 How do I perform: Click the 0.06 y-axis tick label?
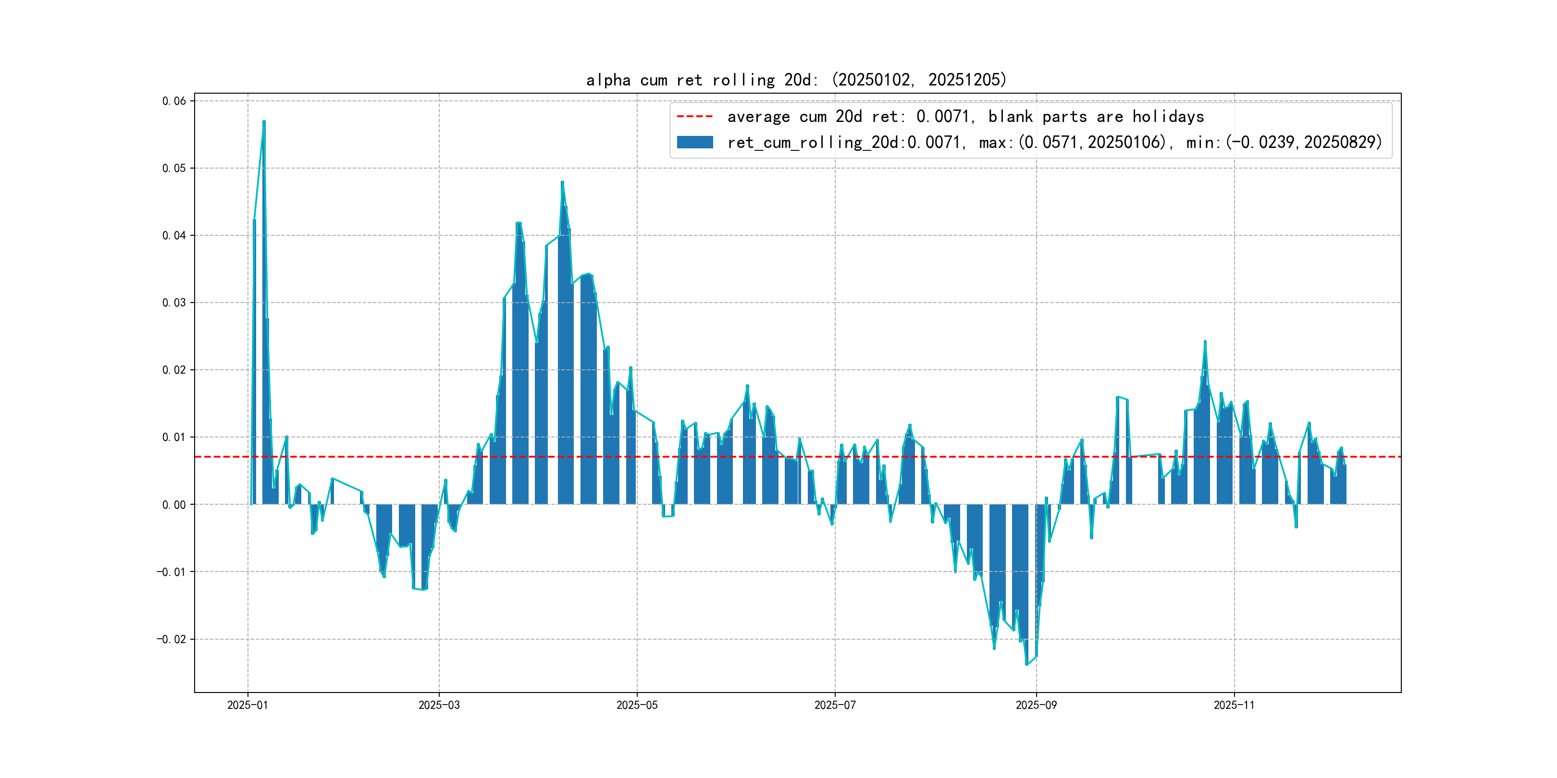(174, 101)
